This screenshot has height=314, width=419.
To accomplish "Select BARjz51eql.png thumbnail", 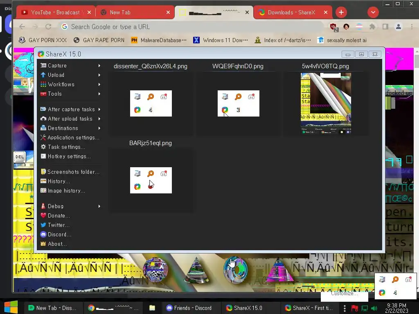I will pyautogui.click(x=151, y=180).
